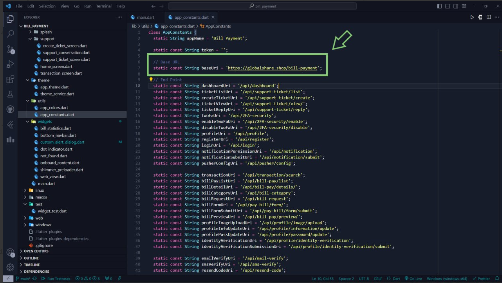Click Go Live in status bar

pos(413,279)
